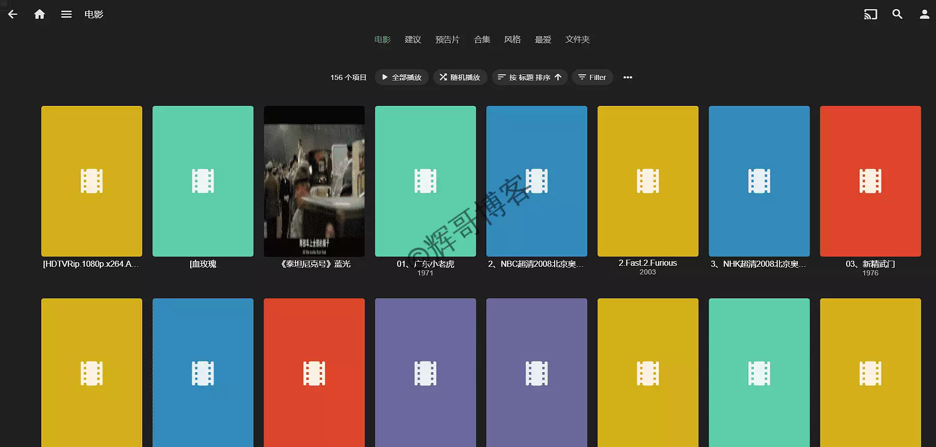Image resolution: width=936 pixels, height=447 pixels.
Task: Open the hamburger navigation menu
Action: click(x=66, y=14)
